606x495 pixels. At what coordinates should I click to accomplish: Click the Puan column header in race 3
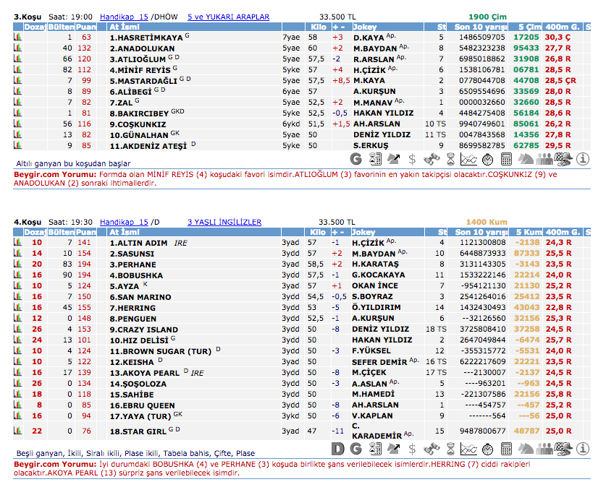tap(85, 27)
